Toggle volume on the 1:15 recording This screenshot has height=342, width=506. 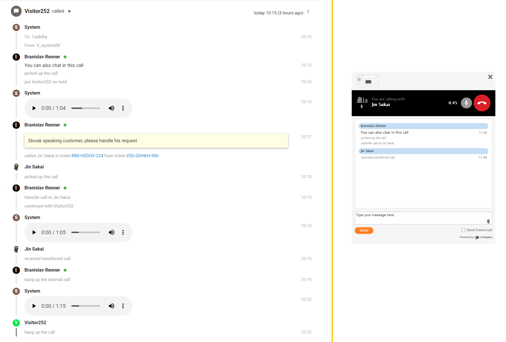(x=111, y=306)
